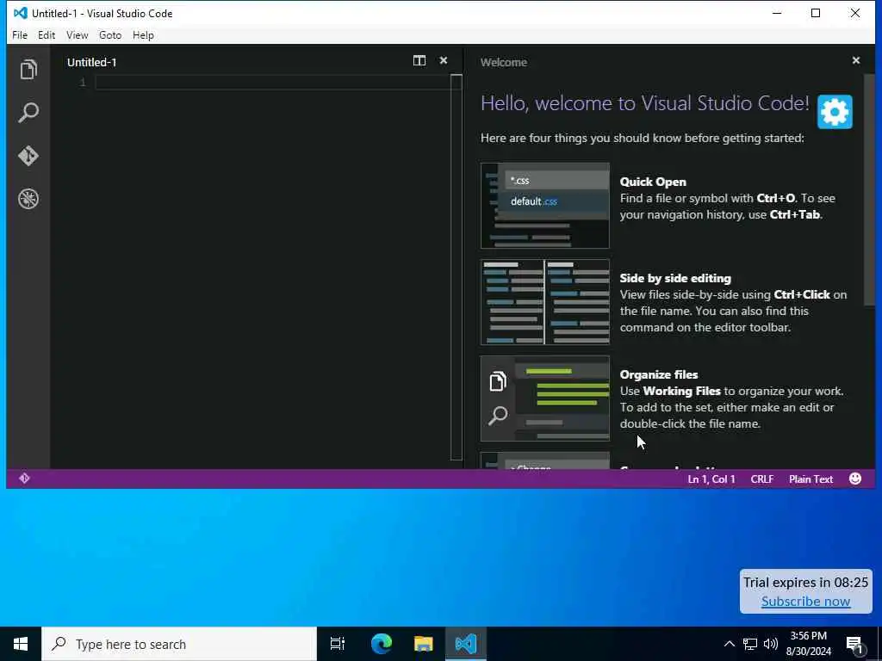
Task: Click the Quick Open thumbnail image
Action: (544, 206)
